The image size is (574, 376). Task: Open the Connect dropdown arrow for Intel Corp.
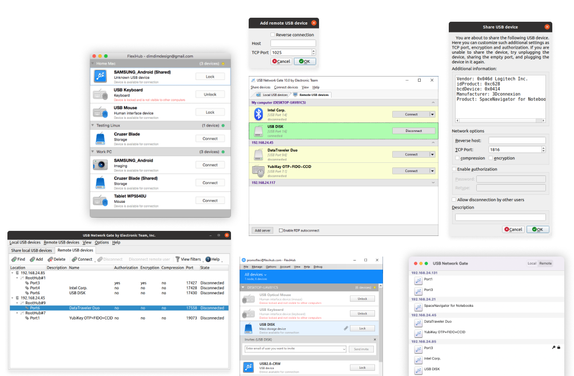coord(432,114)
